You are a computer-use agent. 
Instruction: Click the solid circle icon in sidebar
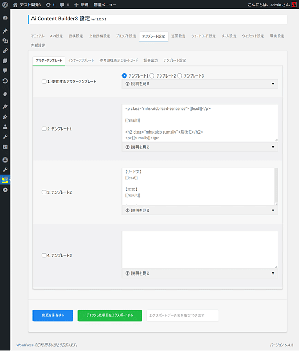[x=5, y=94]
